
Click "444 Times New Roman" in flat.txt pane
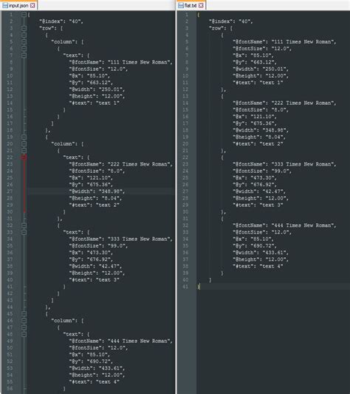(303, 225)
